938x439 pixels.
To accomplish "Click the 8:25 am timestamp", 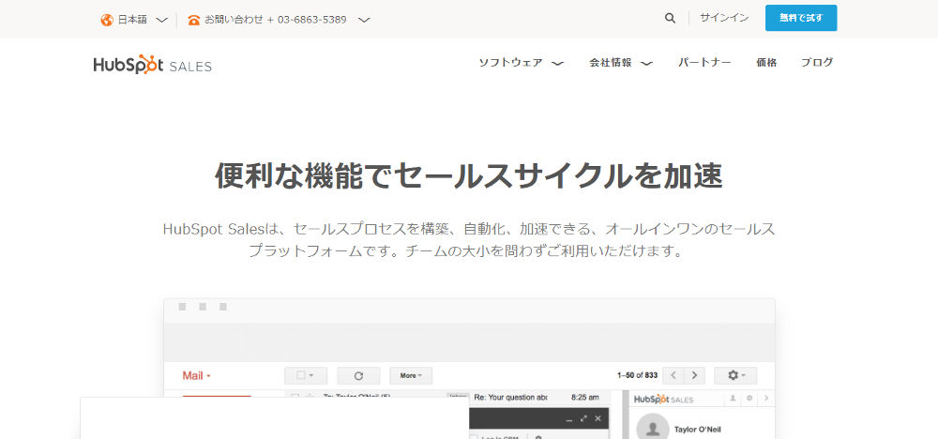I will [x=585, y=397].
